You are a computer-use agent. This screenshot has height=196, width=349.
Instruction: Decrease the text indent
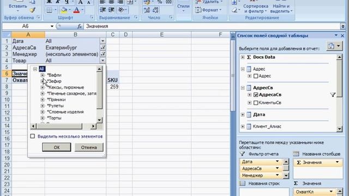pos(103,10)
